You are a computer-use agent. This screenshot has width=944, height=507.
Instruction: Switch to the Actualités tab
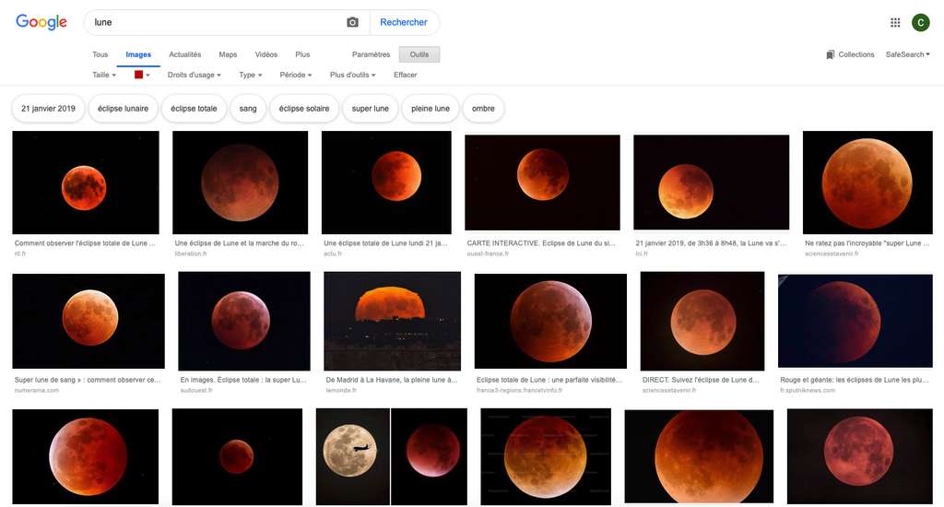[185, 54]
